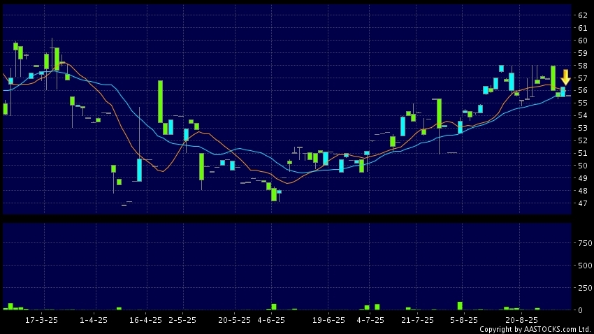Click the 4-6-25 date label

click(271, 320)
